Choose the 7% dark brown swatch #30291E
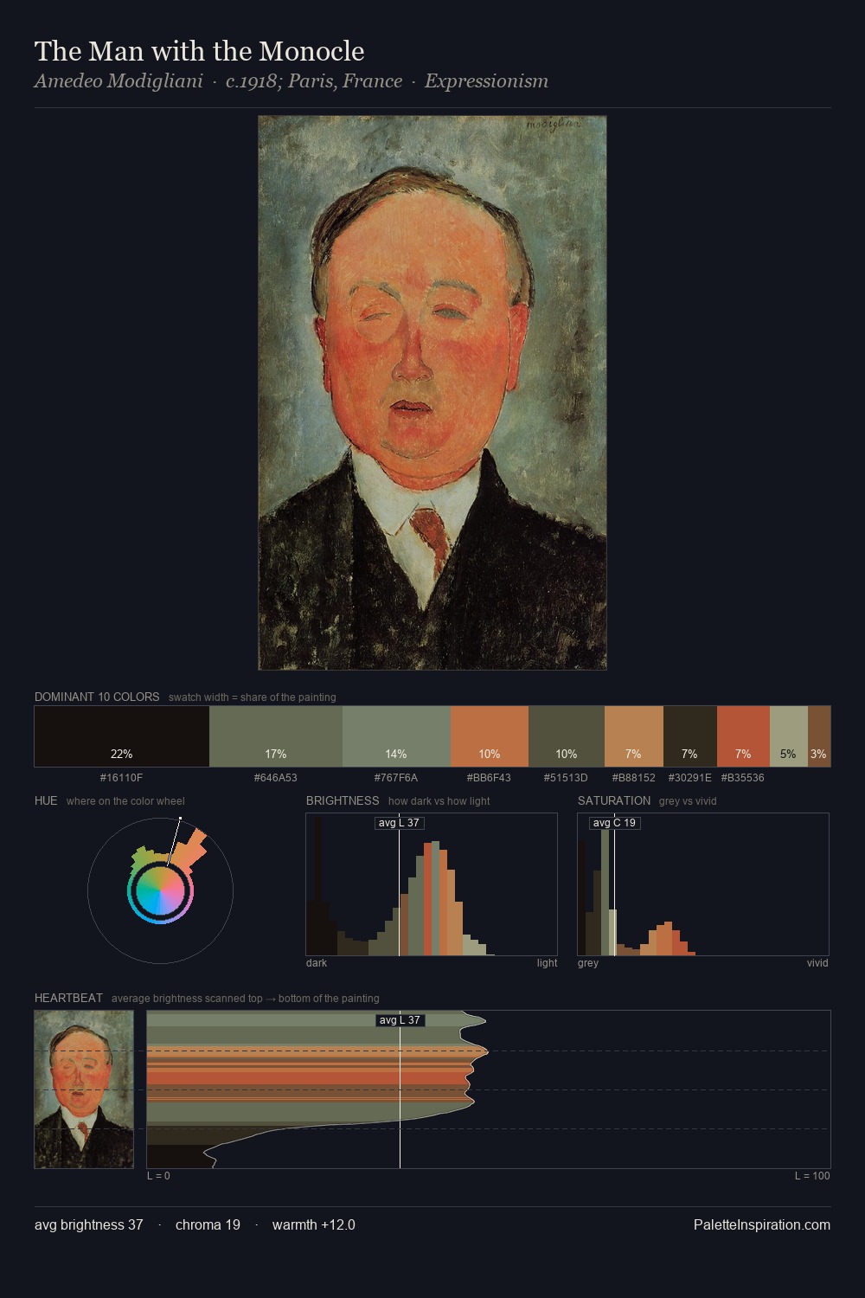Image resolution: width=865 pixels, height=1298 pixels. click(690, 736)
